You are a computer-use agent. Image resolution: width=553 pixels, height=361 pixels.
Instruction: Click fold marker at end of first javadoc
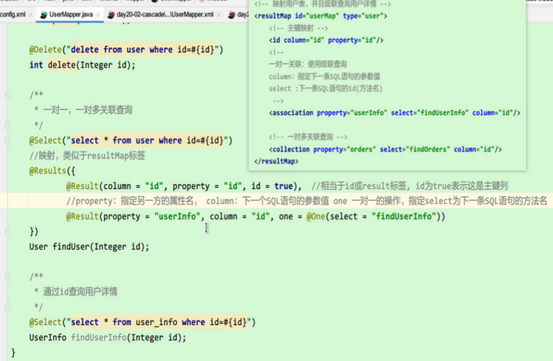coord(8,125)
